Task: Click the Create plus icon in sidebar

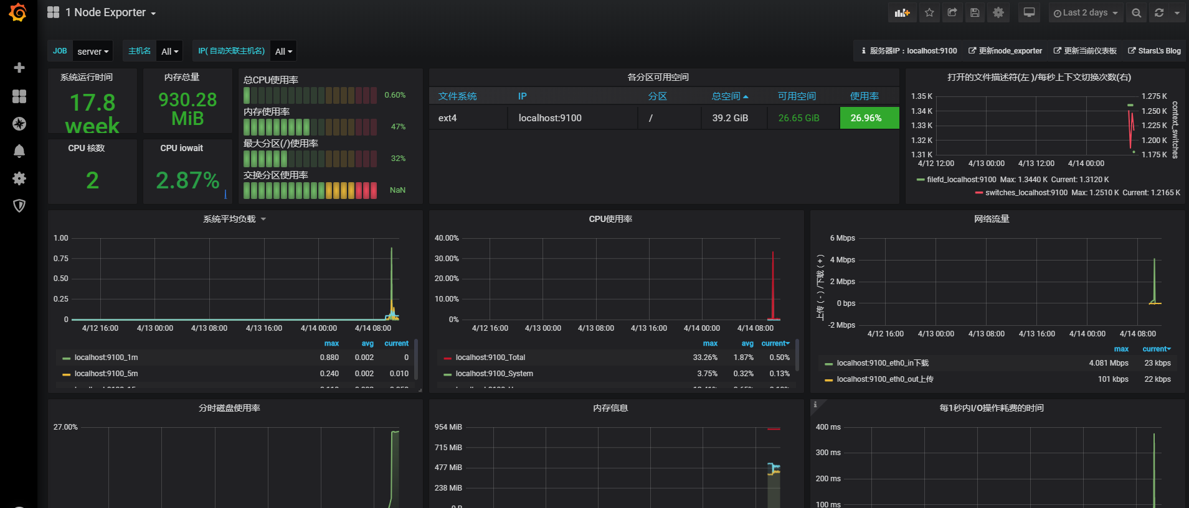Action: (19, 68)
